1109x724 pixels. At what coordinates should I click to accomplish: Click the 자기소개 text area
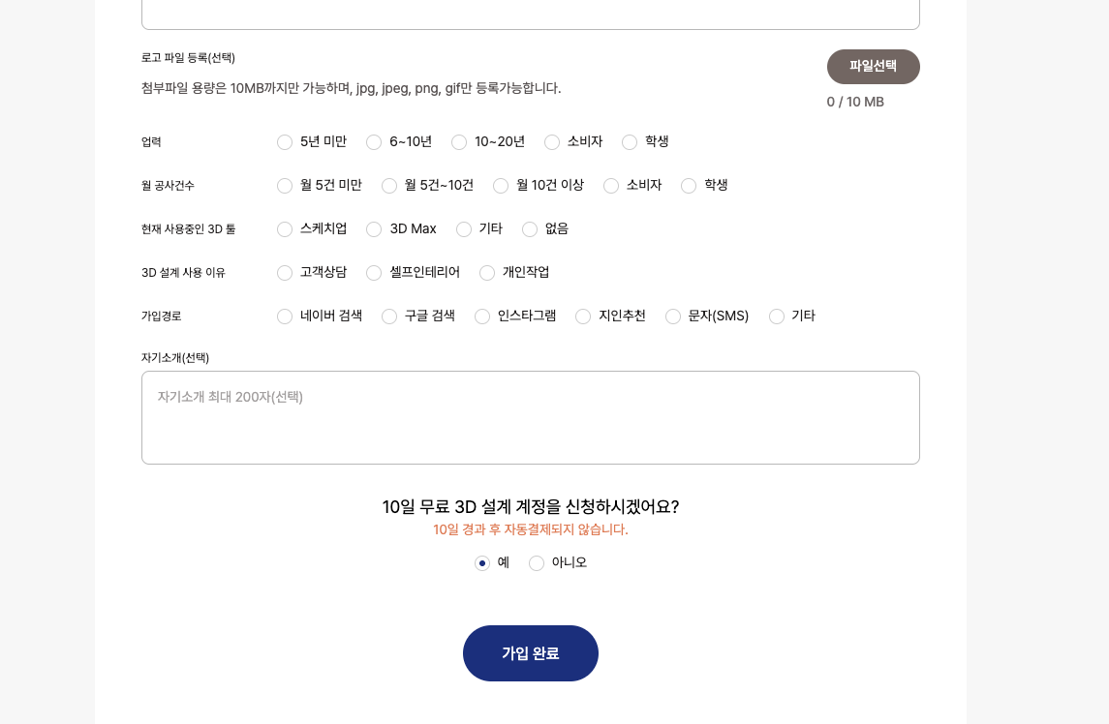[x=530, y=417]
